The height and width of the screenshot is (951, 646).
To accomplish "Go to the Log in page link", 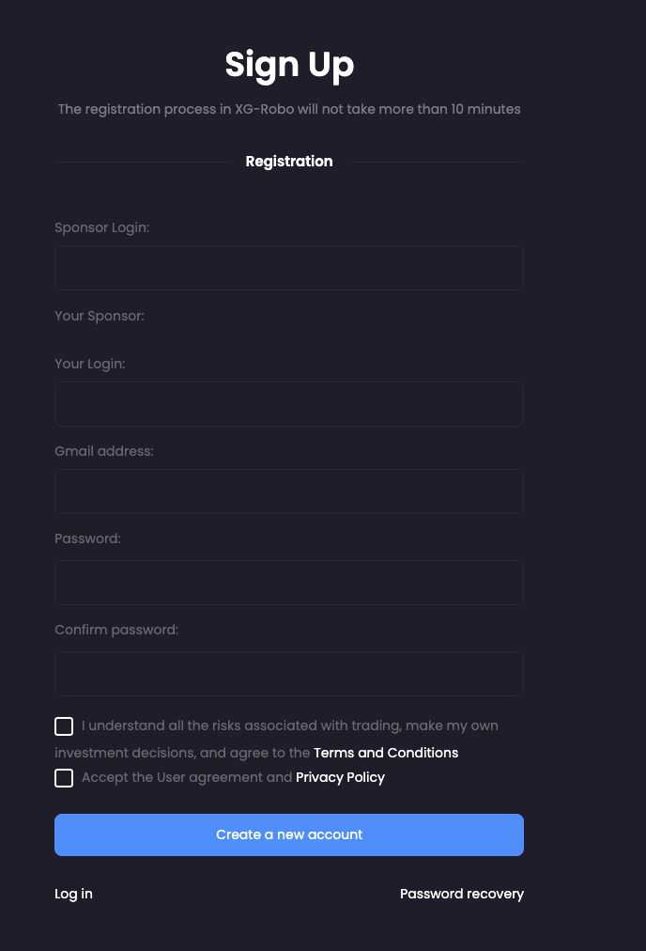I will [73, 894].
